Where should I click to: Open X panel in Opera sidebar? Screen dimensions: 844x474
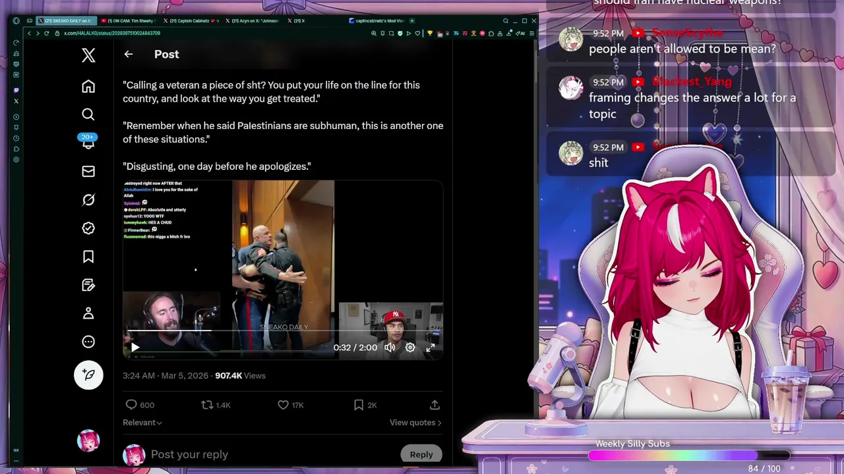point(16,101)
